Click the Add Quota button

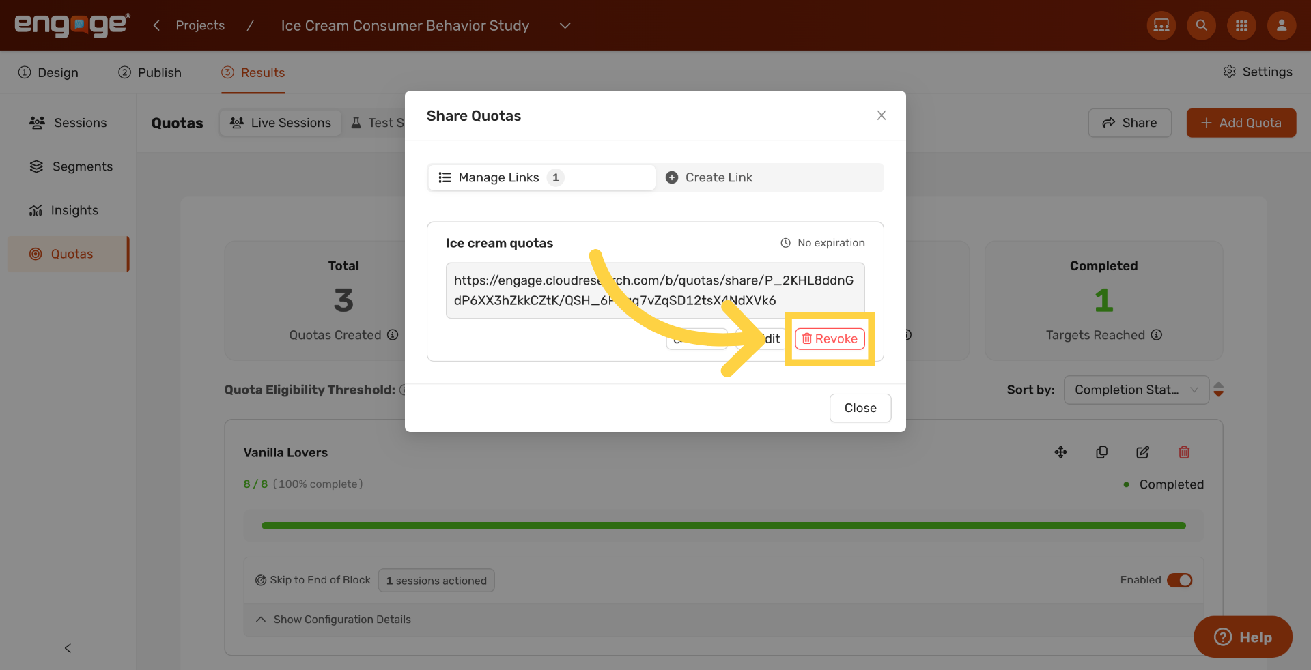(1241, 123)
